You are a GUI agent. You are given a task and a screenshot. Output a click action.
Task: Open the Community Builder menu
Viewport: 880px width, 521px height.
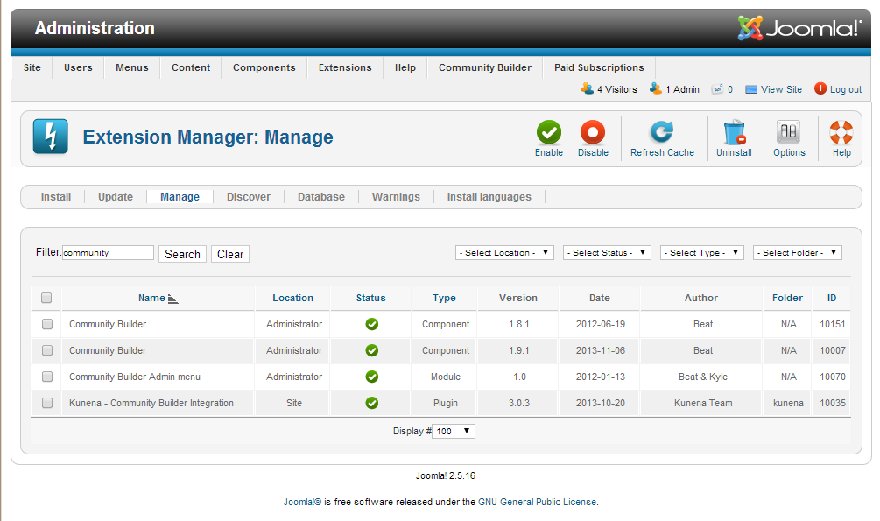pyautogui.click(x=485, y=67)
